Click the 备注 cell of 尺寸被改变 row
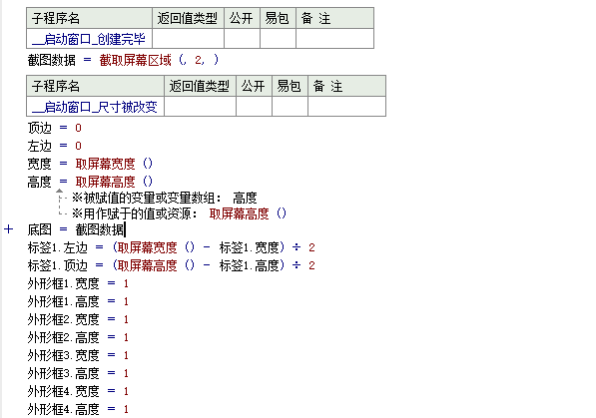This screenshot has width=596, height=418. (x=346, y=106)
